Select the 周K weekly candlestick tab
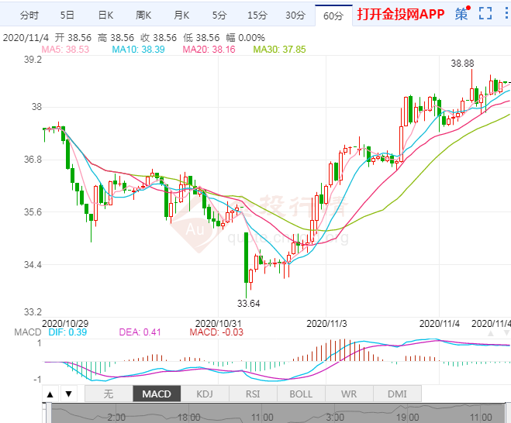The image size is (511, 423). (x=144, y=15)
